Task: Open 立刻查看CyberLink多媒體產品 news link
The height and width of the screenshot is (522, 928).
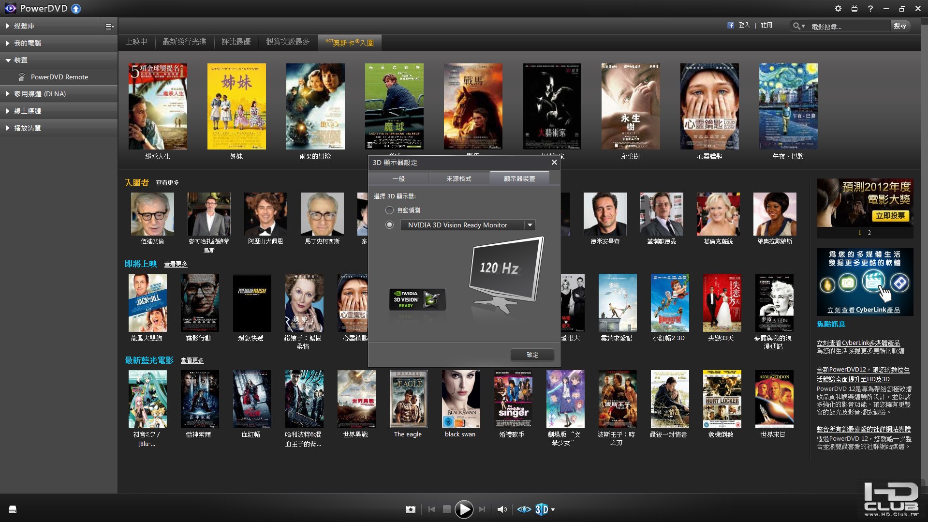Action: (x=858, y=343)
